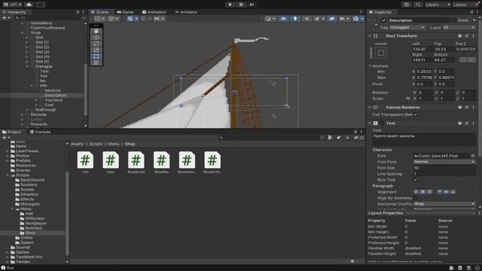482x271 pixels.
Task: Select the Transform tool in Scene
Action: tap(96, 62)
